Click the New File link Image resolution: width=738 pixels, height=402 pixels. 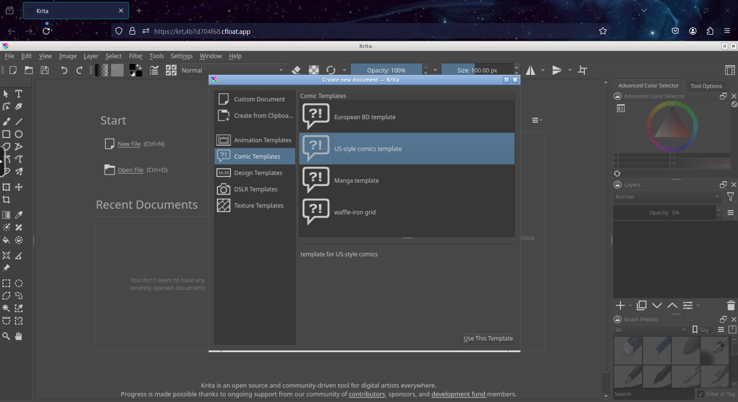pyautogui.click(x=129, y=144)
